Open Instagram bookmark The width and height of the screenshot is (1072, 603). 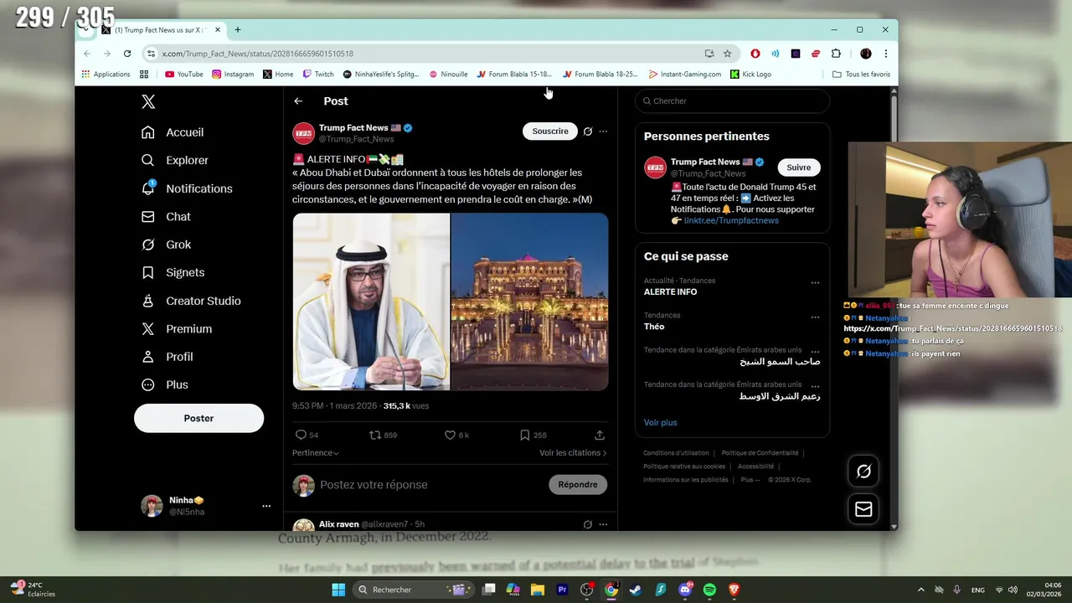click(x=233, y=74)
